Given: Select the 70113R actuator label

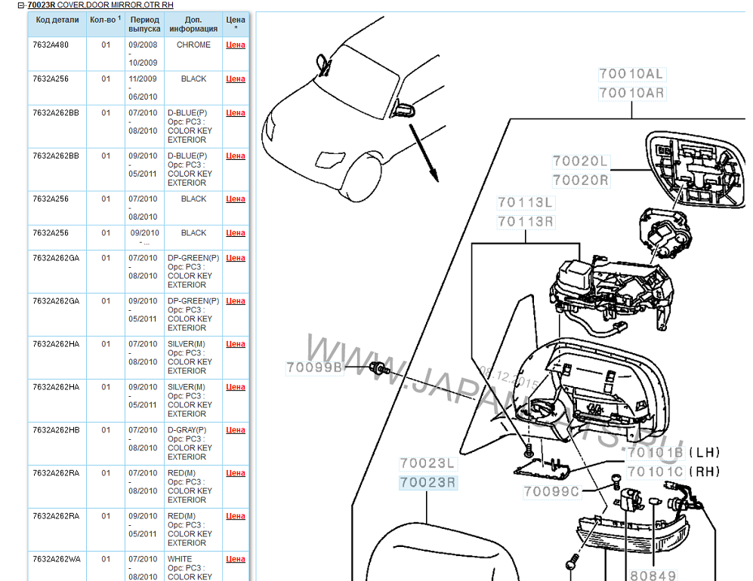Looking at the screenshot, I should pyautogui.click(x=526, y=222).
